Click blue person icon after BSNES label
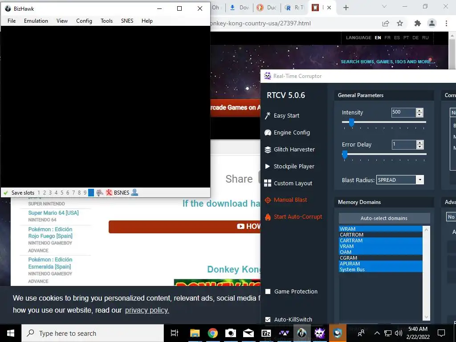The height and width of the screenshot is (342, 456). (134, 192)
